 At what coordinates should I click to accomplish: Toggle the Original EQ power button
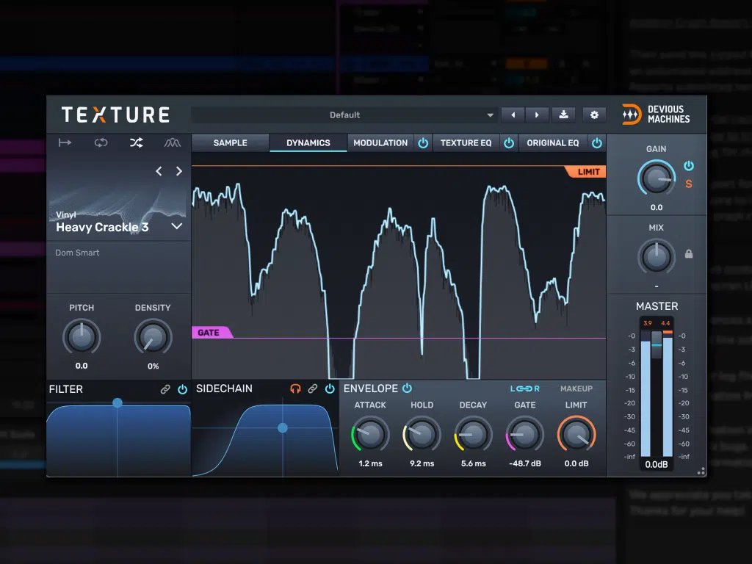[596, 143]
